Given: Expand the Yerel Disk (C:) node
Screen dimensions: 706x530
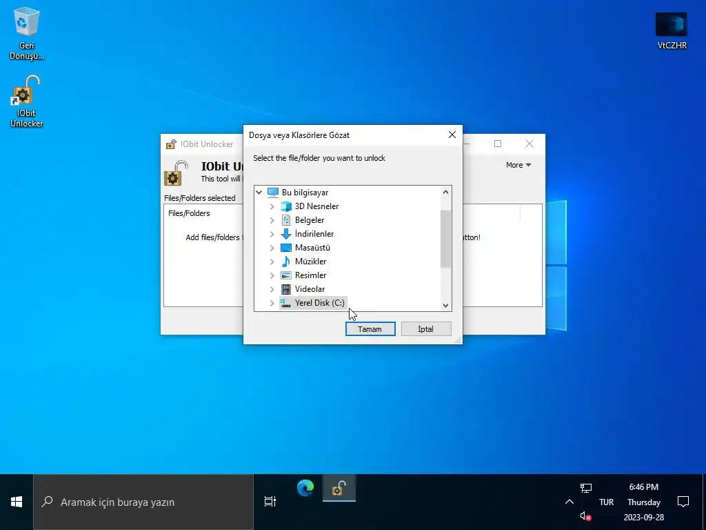Looking at the screenshot, I should point(272,303).
